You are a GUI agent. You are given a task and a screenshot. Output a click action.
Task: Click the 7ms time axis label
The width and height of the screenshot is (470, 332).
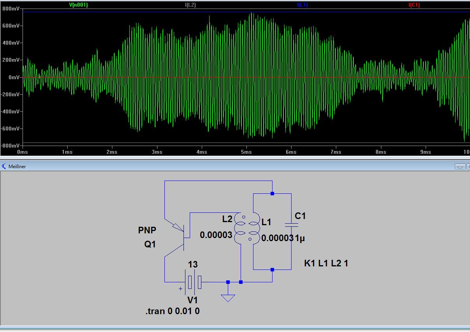(336, 152)
